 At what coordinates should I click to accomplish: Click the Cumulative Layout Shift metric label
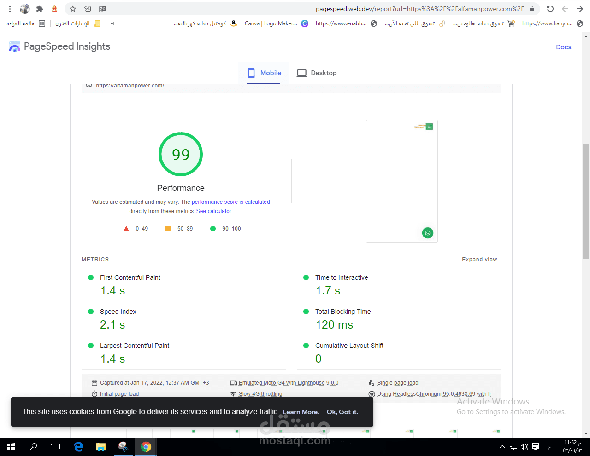tap(349, 346)
